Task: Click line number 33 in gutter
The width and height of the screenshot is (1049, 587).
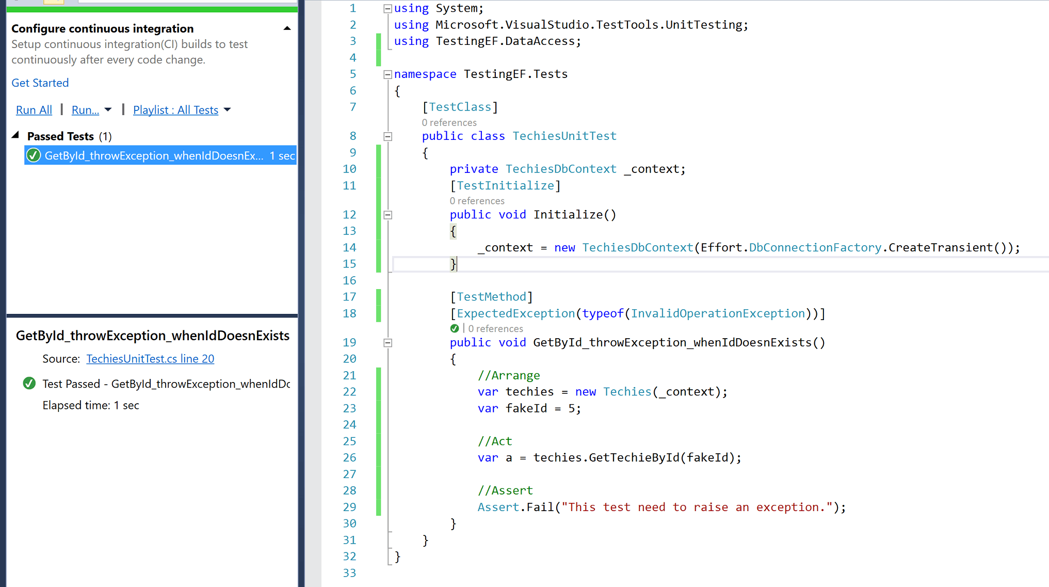Action: point(349,573)
